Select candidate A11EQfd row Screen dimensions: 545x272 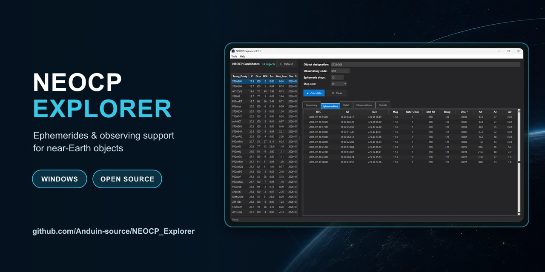(264, 91)
